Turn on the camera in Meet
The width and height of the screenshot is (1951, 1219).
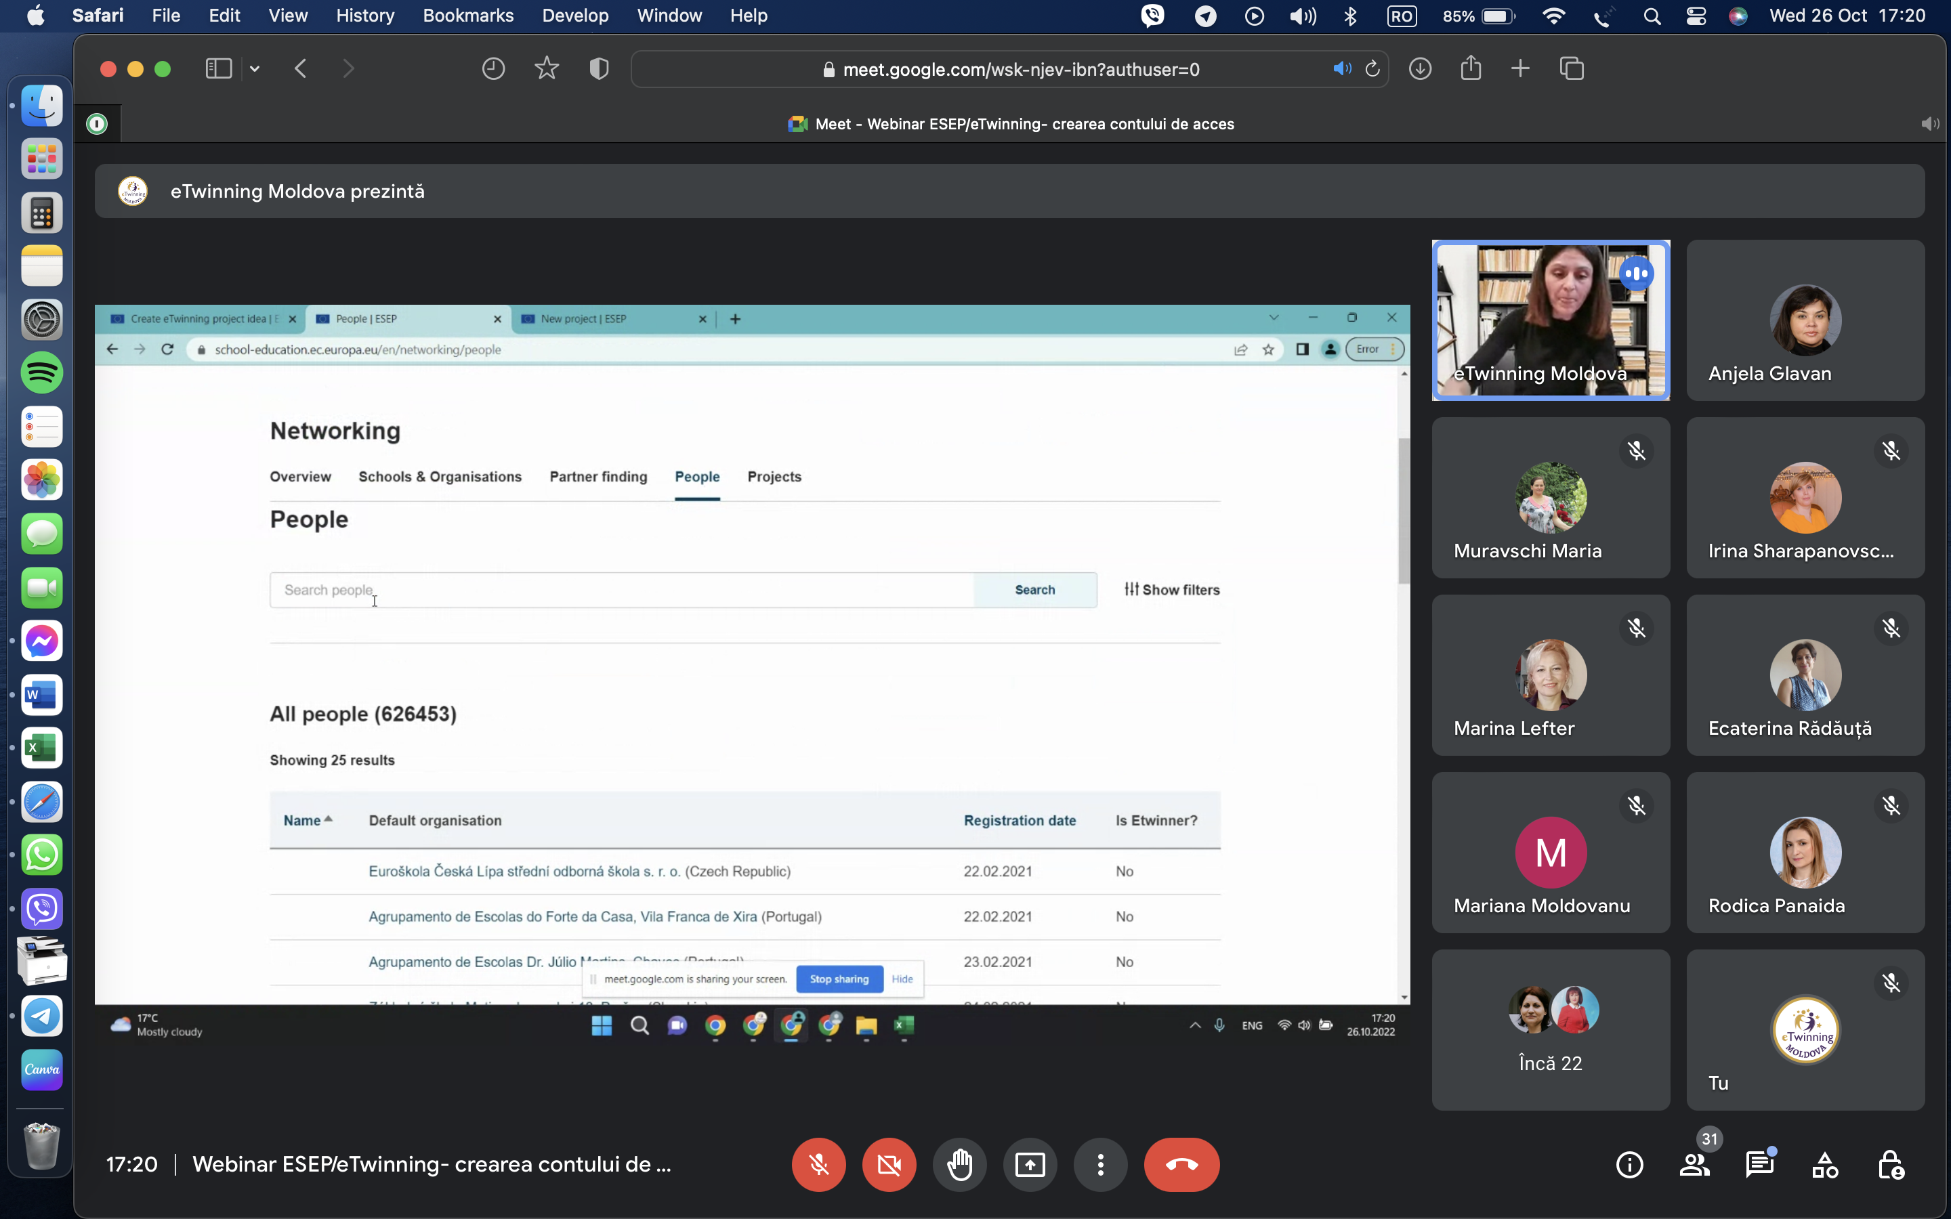pos(889,1164)
